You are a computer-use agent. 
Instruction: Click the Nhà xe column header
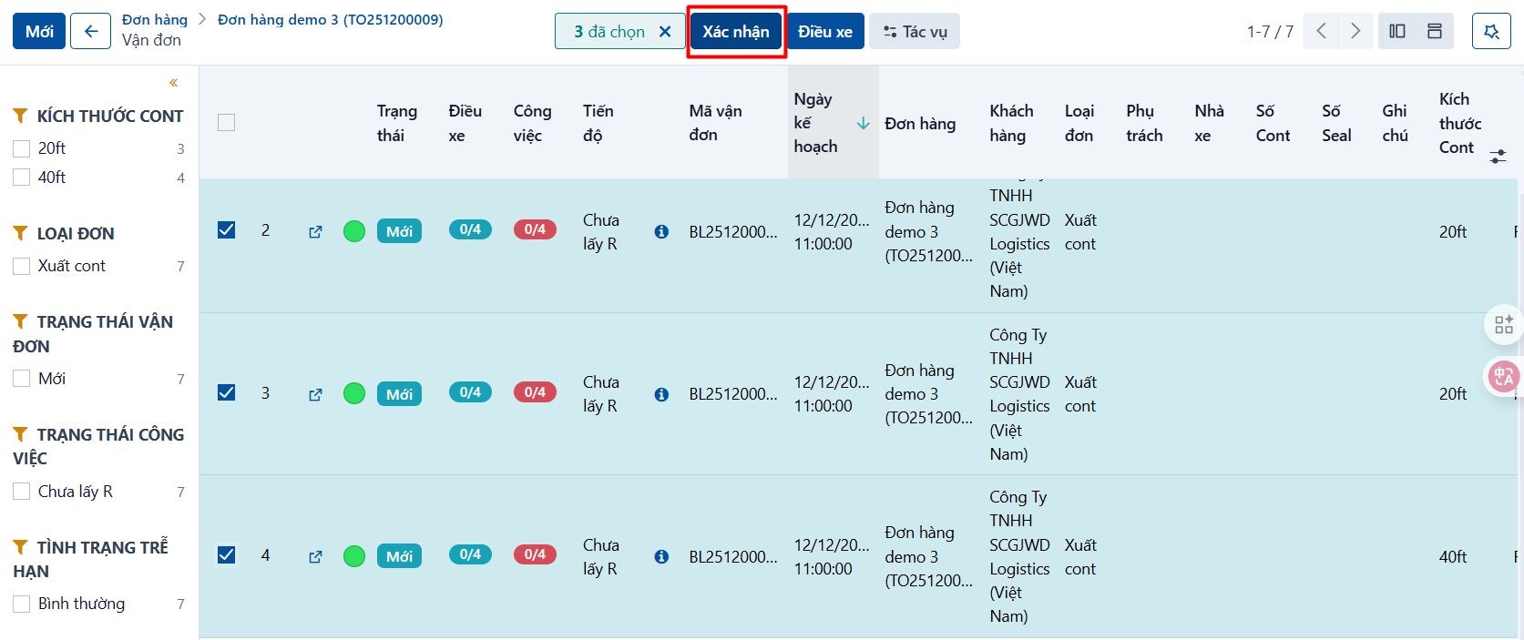(x=1210, y=123)
